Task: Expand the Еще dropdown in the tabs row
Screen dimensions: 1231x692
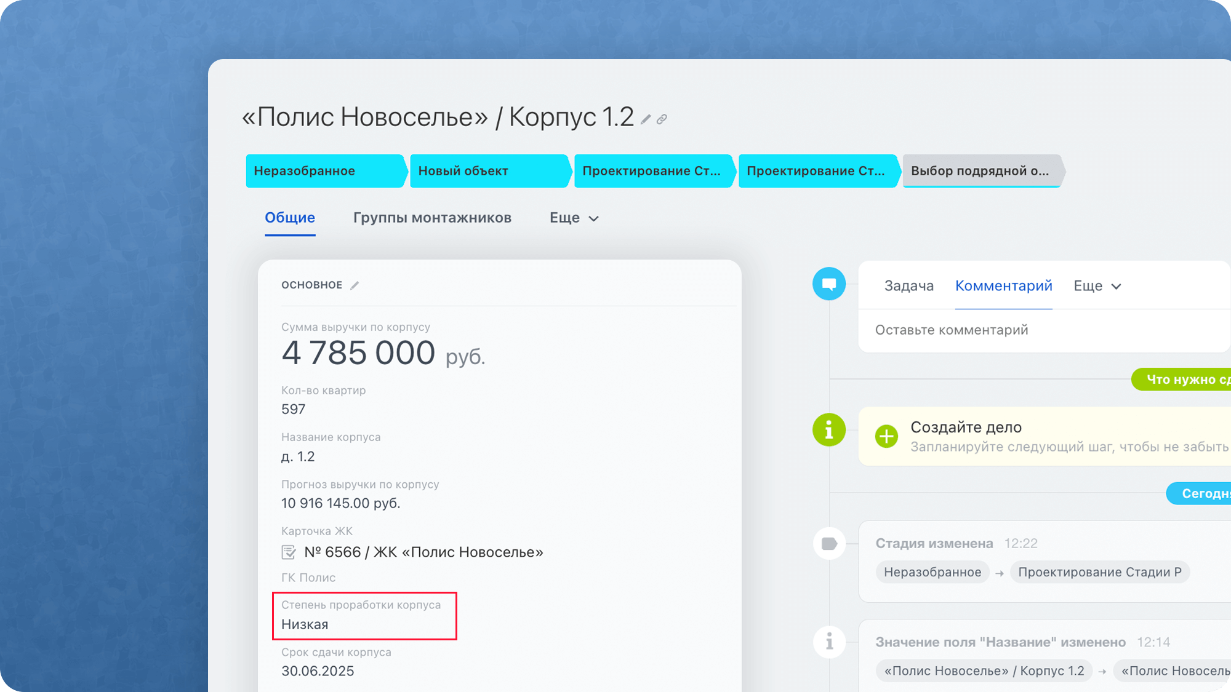Action: pyautogui.click(x=574, y=218)
